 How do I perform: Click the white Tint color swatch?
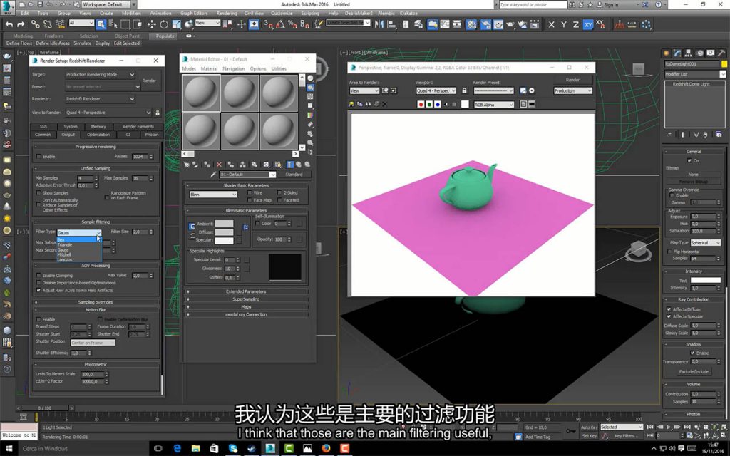point(705,280)
